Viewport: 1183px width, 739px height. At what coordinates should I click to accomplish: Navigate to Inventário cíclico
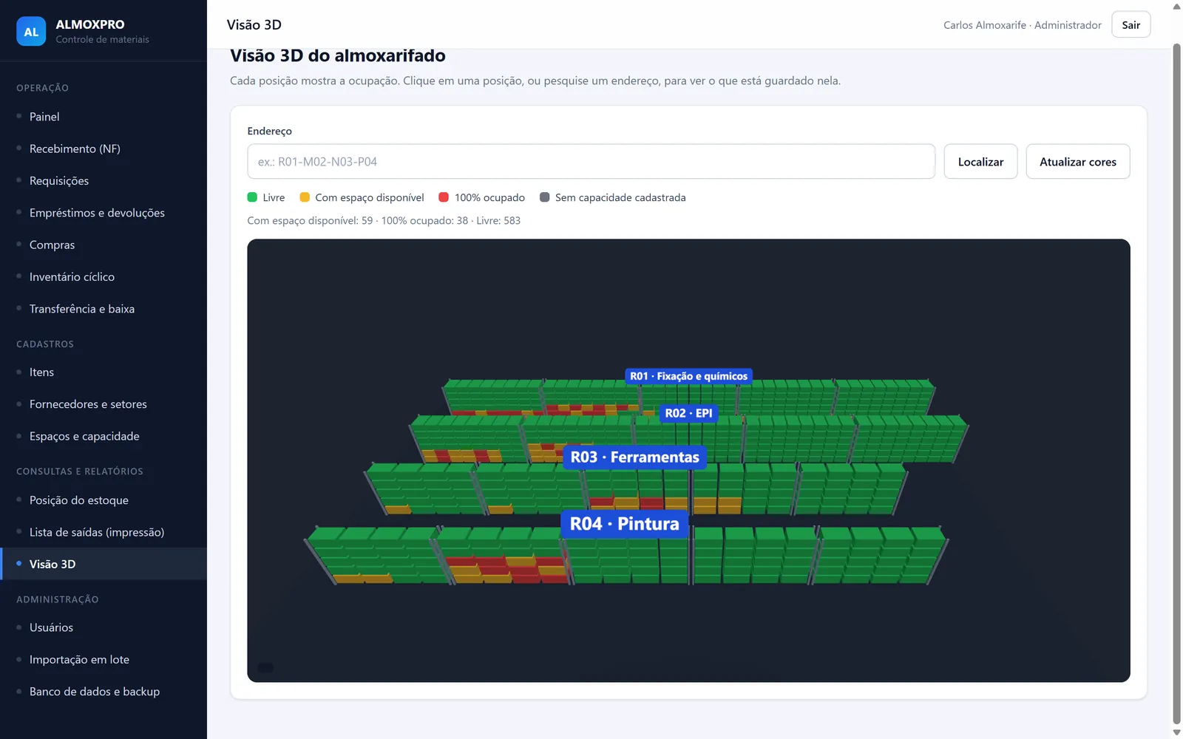(72, 276)
